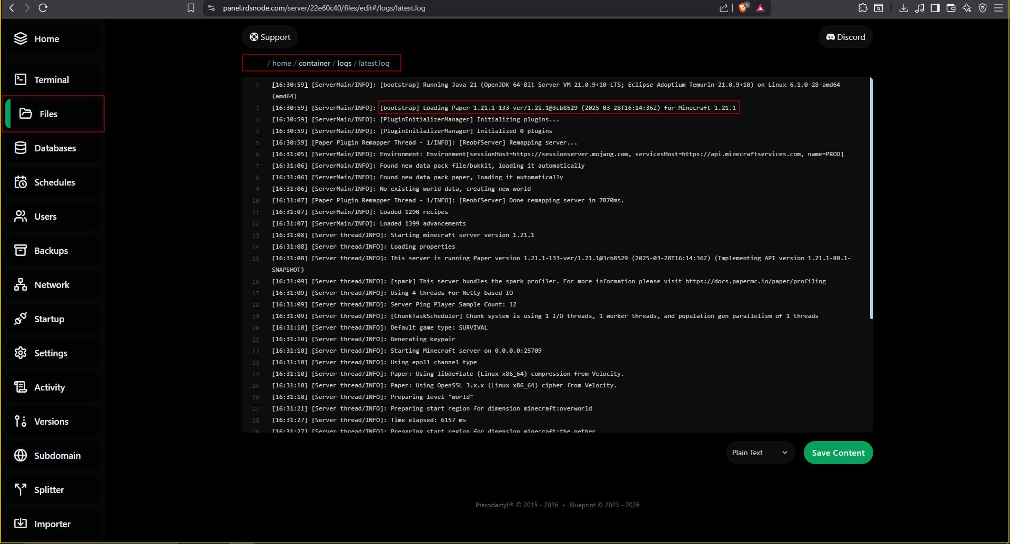Open the Settings gear icon

[x=21, y=353]
